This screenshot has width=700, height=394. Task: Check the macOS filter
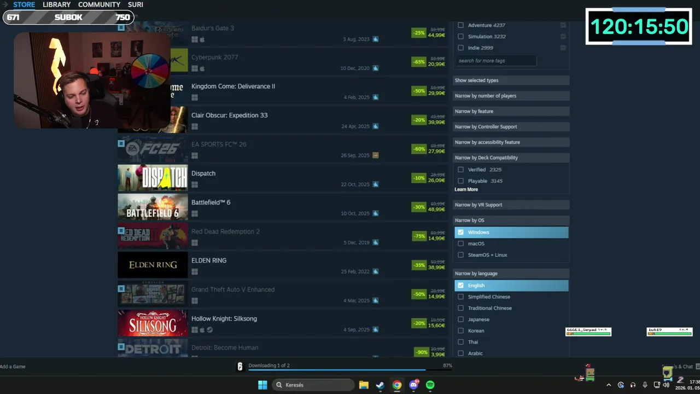[460, 244]
